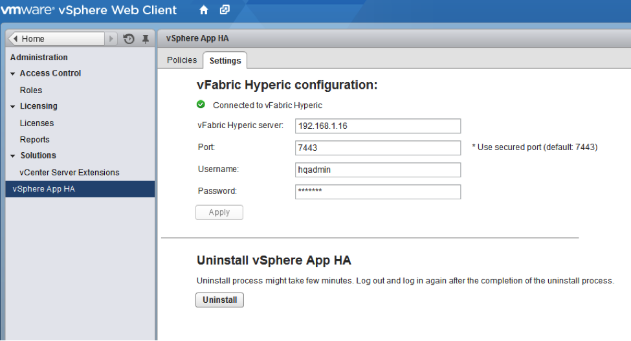Click the vmware vSphere Web Client logo

pyautogui.click(x=89, y=10)
